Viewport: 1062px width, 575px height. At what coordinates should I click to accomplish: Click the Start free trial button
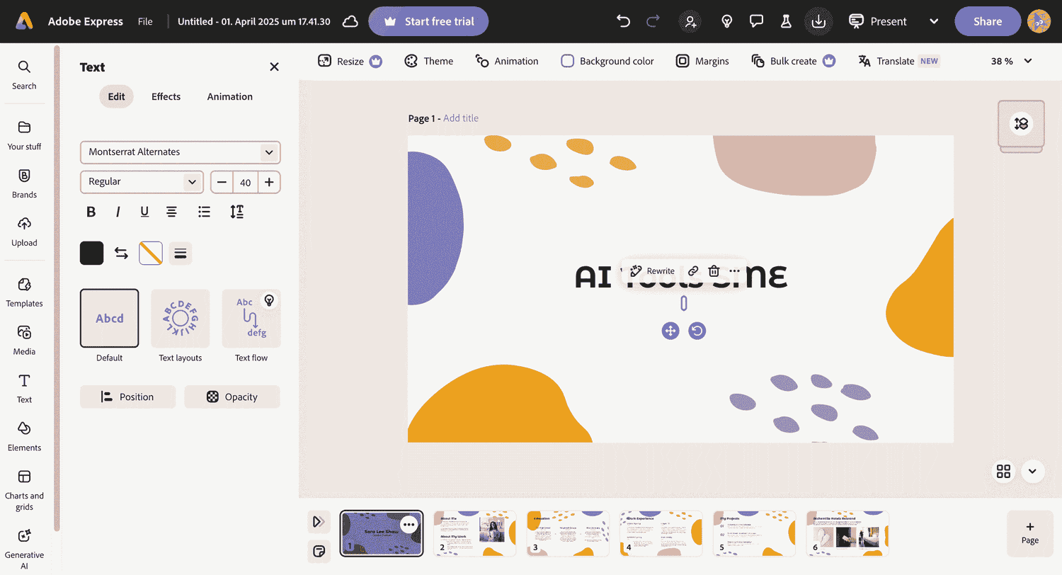tap(428, 21)
